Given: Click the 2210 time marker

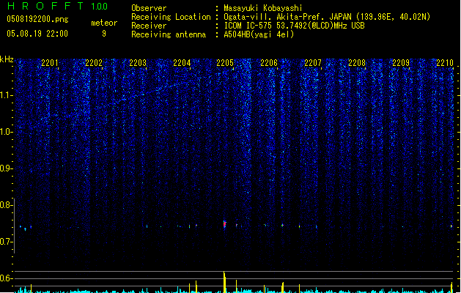Looking at the screenshot, I should (x=445, y=63).
